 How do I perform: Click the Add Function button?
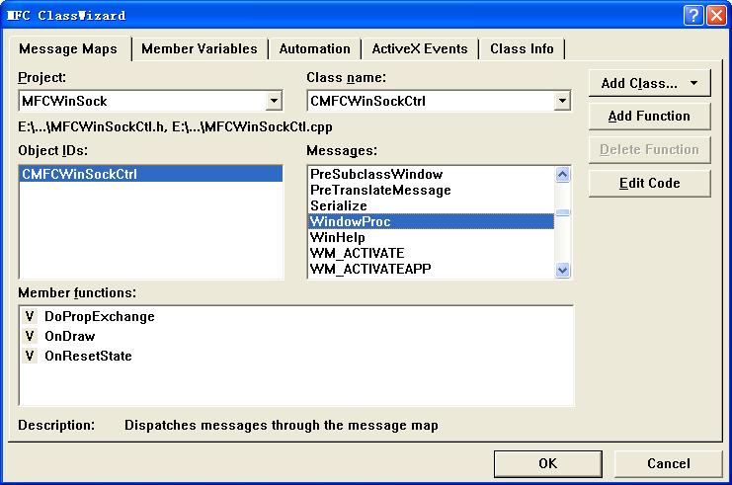[649, 117]
